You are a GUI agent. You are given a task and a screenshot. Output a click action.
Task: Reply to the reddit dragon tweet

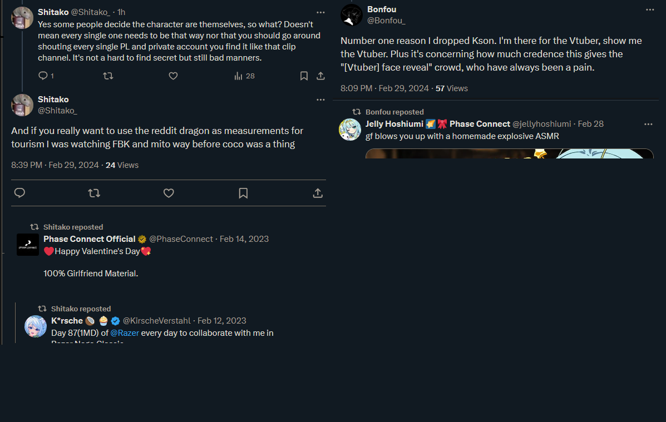pyautogui.click(x=19, y=193)
